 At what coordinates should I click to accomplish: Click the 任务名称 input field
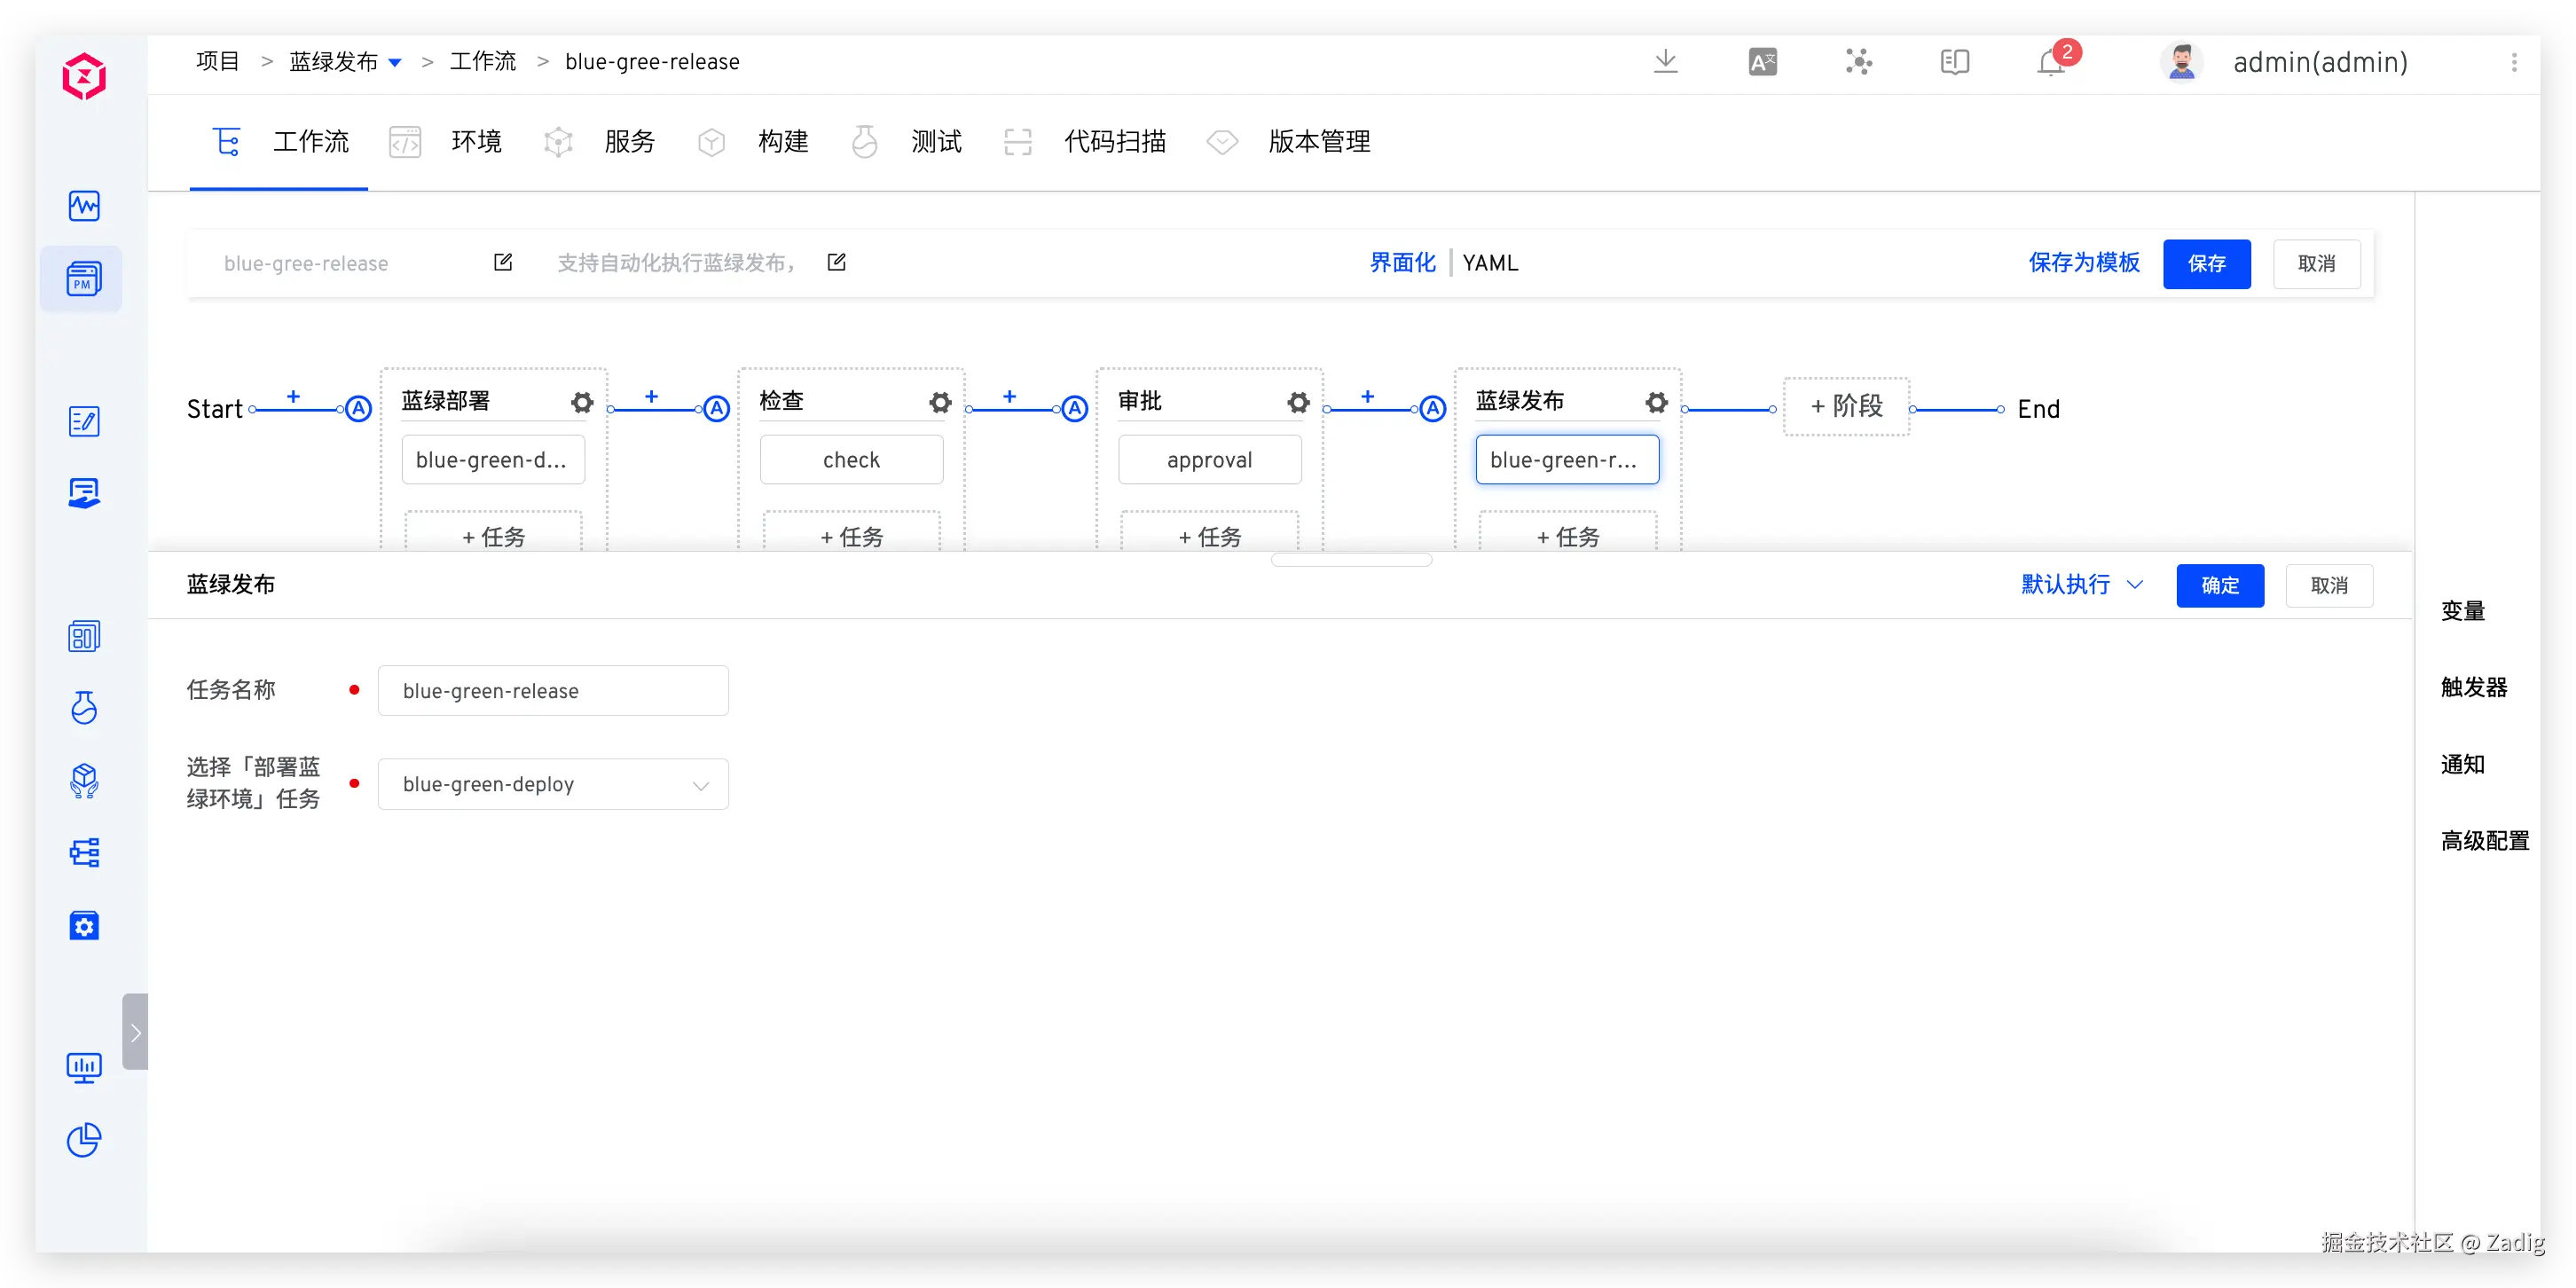click(553, 691)
